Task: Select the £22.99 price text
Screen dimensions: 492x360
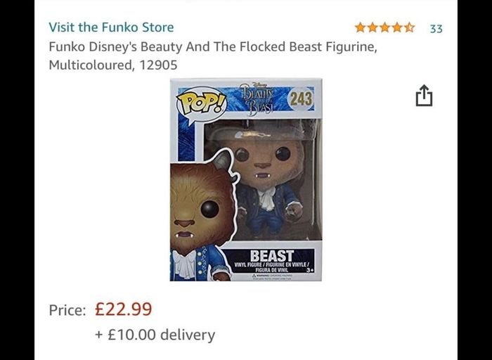Action: click(x=123, y=309)
